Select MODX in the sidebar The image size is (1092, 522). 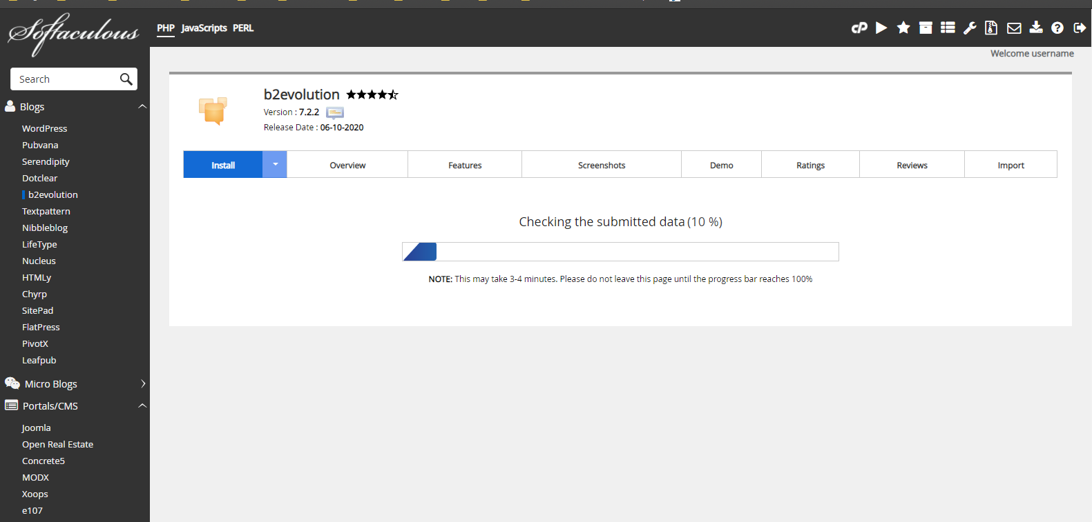tap(35, 477)
